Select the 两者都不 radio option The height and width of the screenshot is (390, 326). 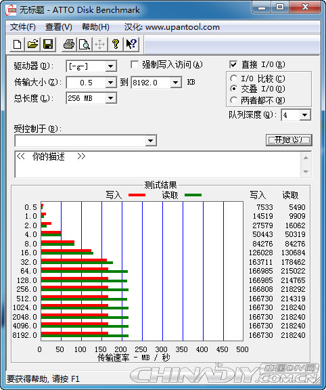point(233,100)
